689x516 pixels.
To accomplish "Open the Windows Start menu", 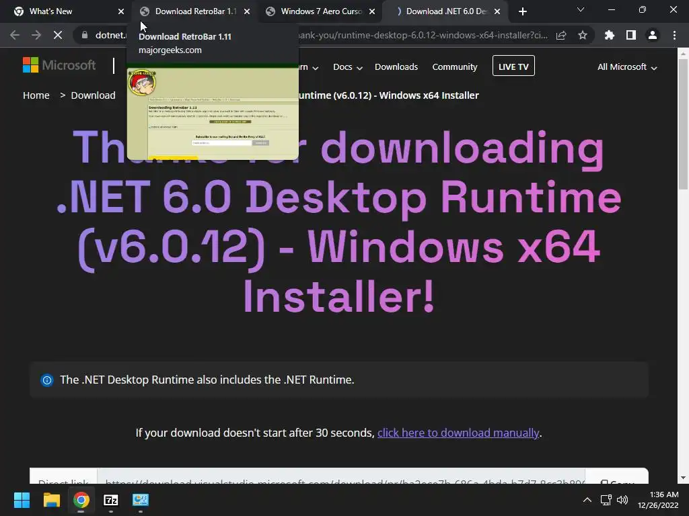I will tap(22, 500).
